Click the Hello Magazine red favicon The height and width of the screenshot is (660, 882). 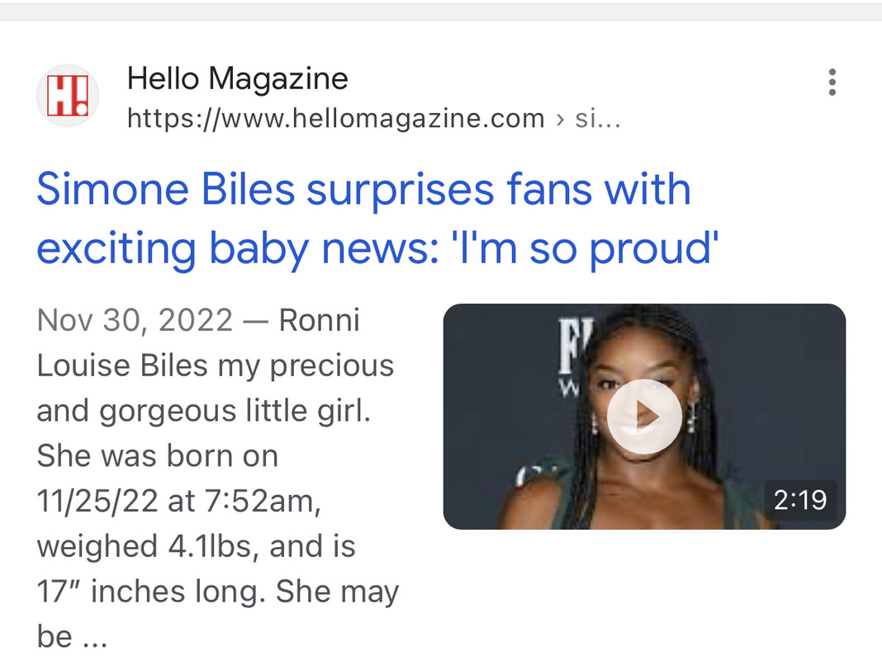(68, 96)
